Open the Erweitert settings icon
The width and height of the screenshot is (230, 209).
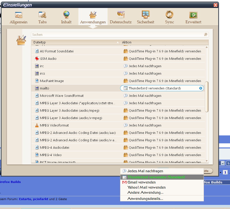(193, 15)
